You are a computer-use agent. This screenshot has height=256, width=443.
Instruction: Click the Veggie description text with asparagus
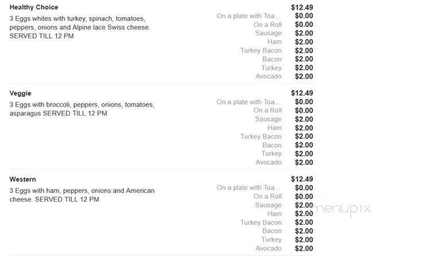coord(82,109)
